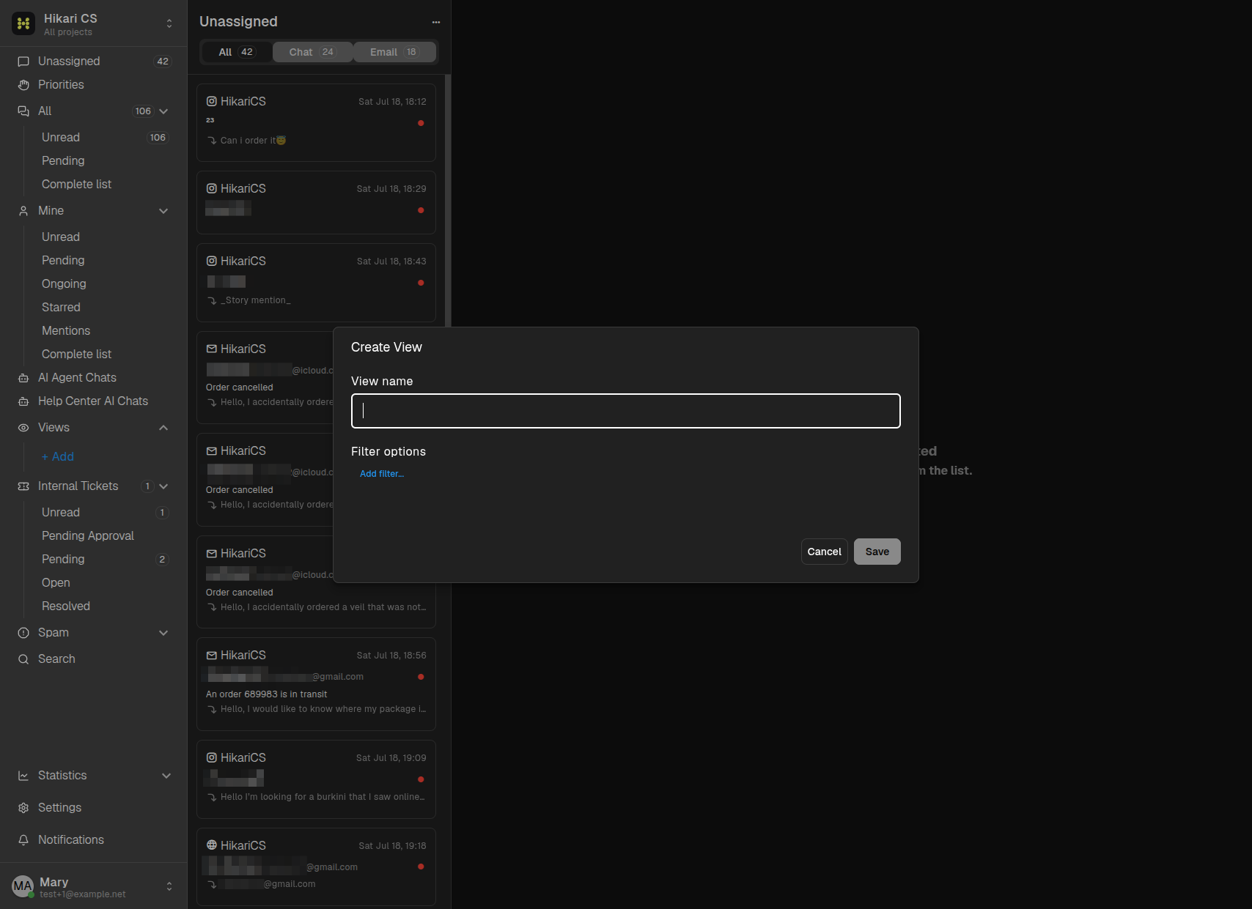Collapse the Internal Tickets section chevron
1252x909 pixels.
(163, 486)
